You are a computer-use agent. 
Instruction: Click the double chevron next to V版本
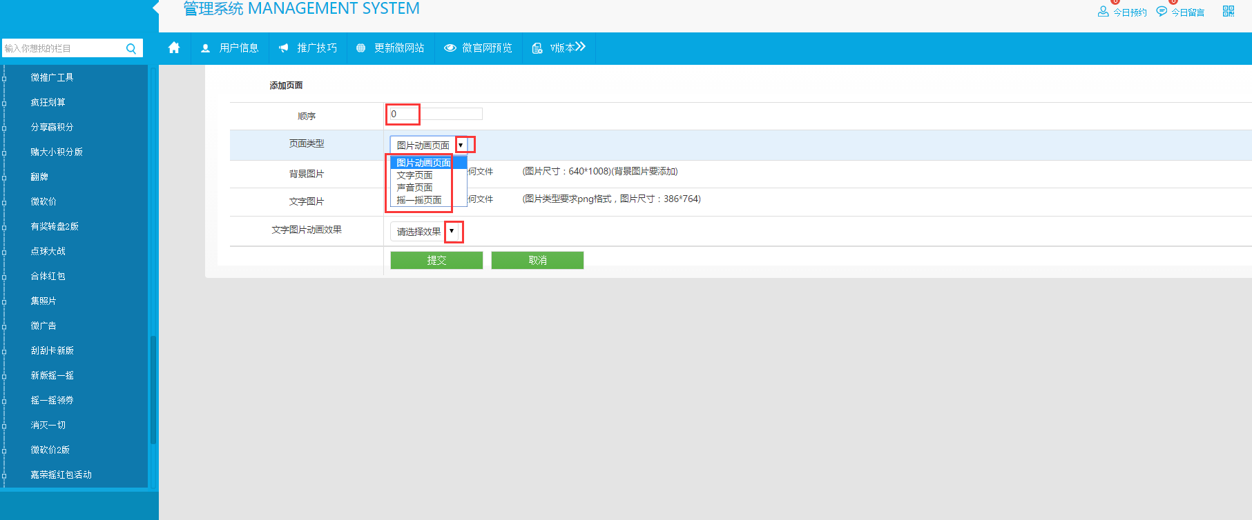coord(580,47)
